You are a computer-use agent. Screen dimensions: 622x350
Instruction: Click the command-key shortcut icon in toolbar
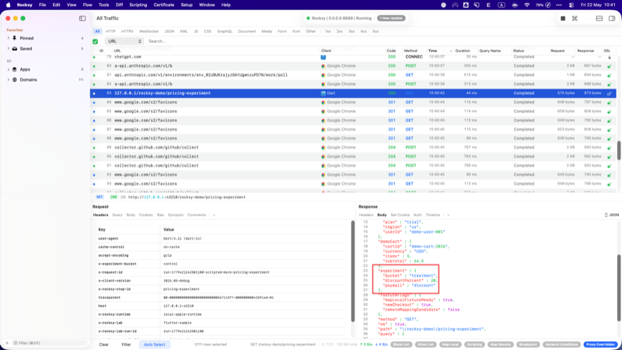tap(575, 18)
